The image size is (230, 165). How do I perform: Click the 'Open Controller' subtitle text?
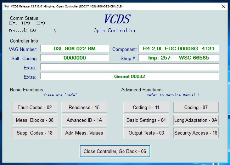point(115,30)
